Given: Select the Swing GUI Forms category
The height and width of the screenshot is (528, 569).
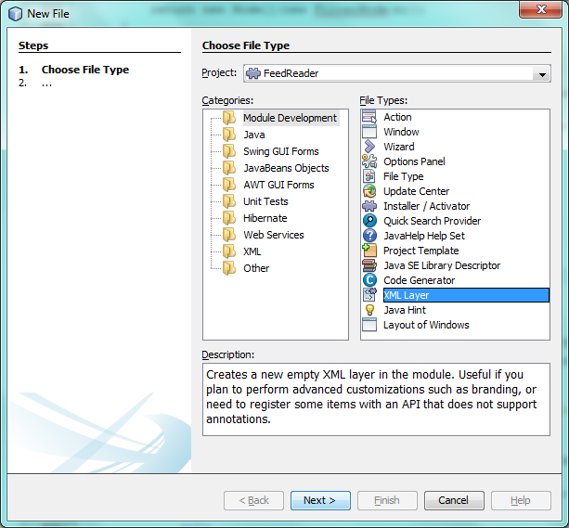Looking at the screenshot, I should 280,151.
